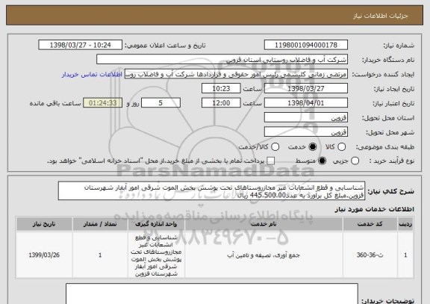
Task: Click the جزئیات اطلاعات نیاز header title
Action: tap(381, 16)
